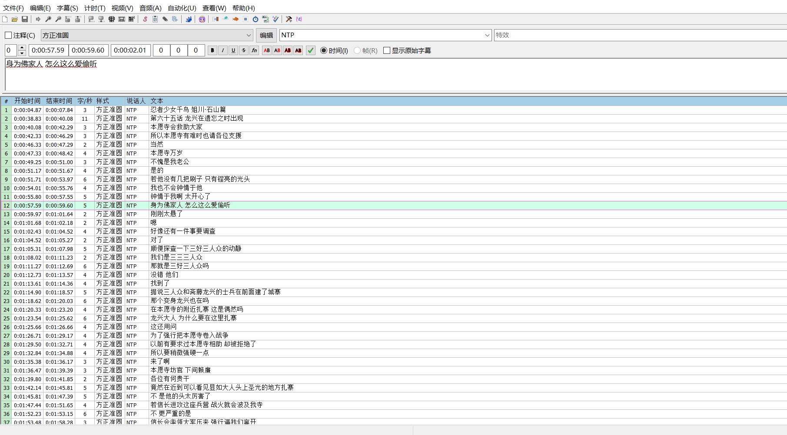Decrease layer number with down arrow
787x435 pixels.
point(22,53)
